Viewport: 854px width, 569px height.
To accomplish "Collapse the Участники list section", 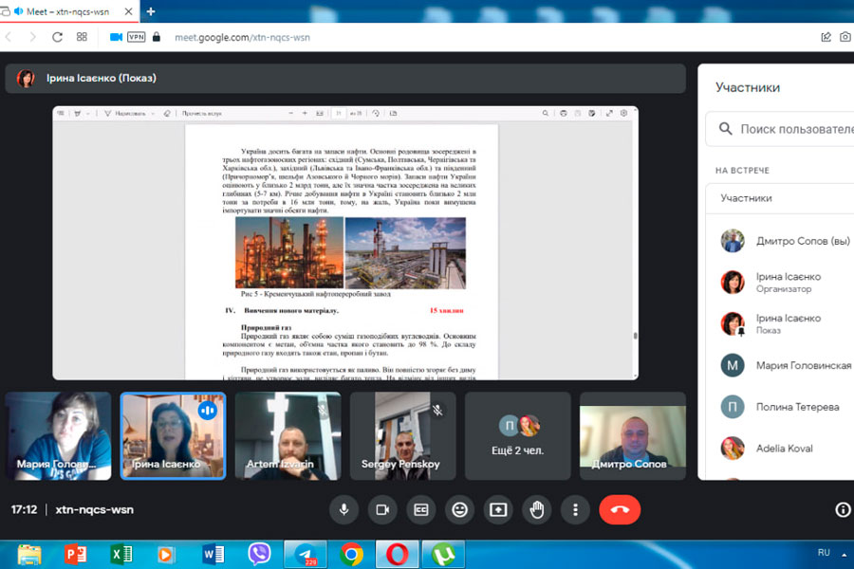I will pyautogui.click(x=778, y=198).
